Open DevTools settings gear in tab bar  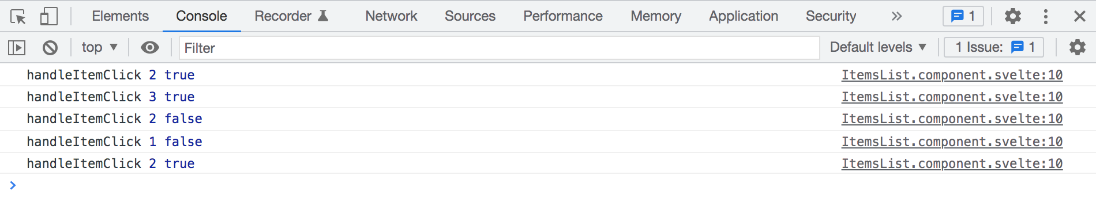pos(1013,16)
